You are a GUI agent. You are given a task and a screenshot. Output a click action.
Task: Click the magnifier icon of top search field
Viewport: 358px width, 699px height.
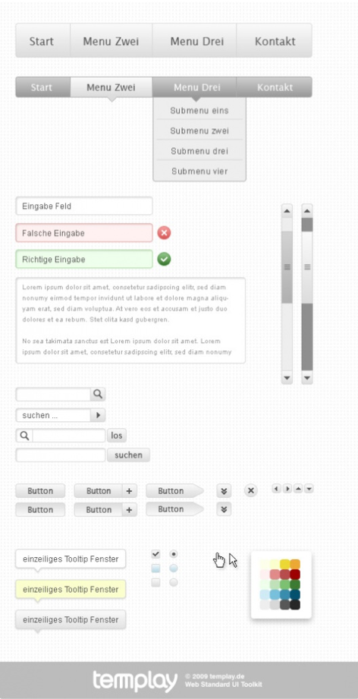(98, 394)
